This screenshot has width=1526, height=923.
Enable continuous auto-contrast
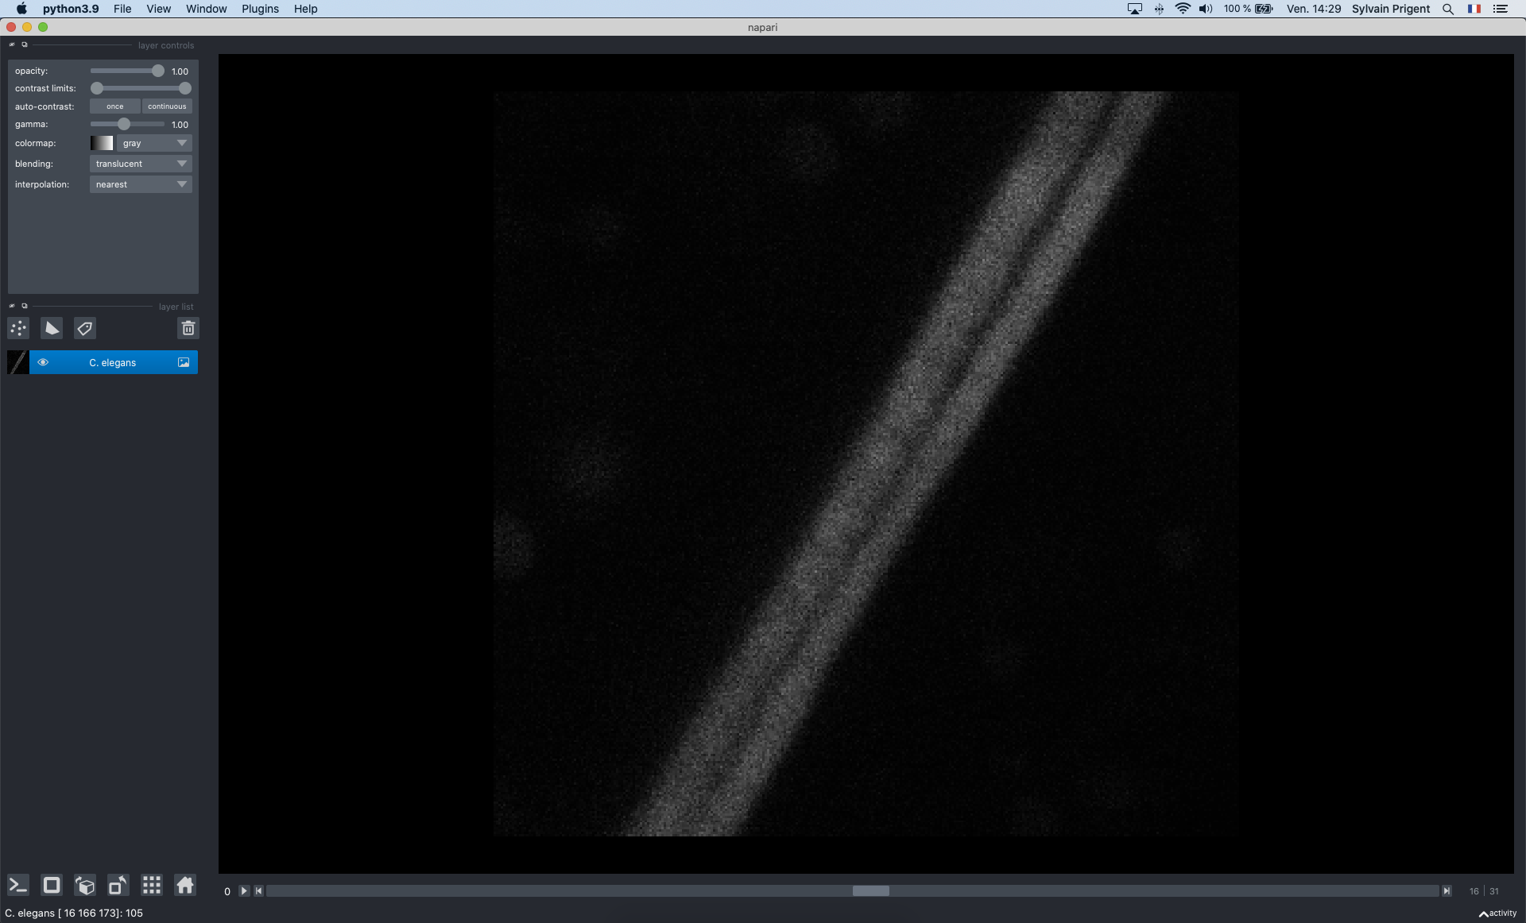[167, 106]
